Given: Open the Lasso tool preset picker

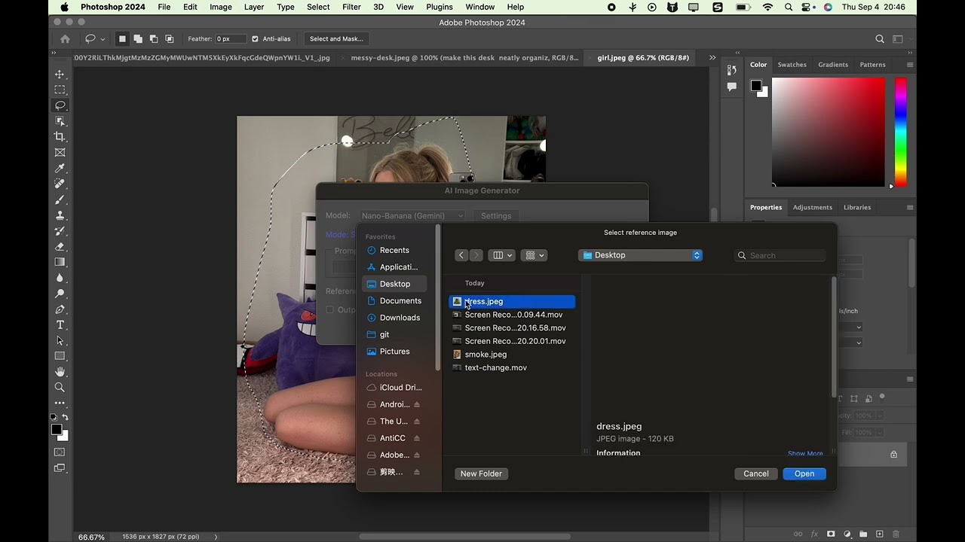Looking at the screenshot, I should (x=94, y=39).
